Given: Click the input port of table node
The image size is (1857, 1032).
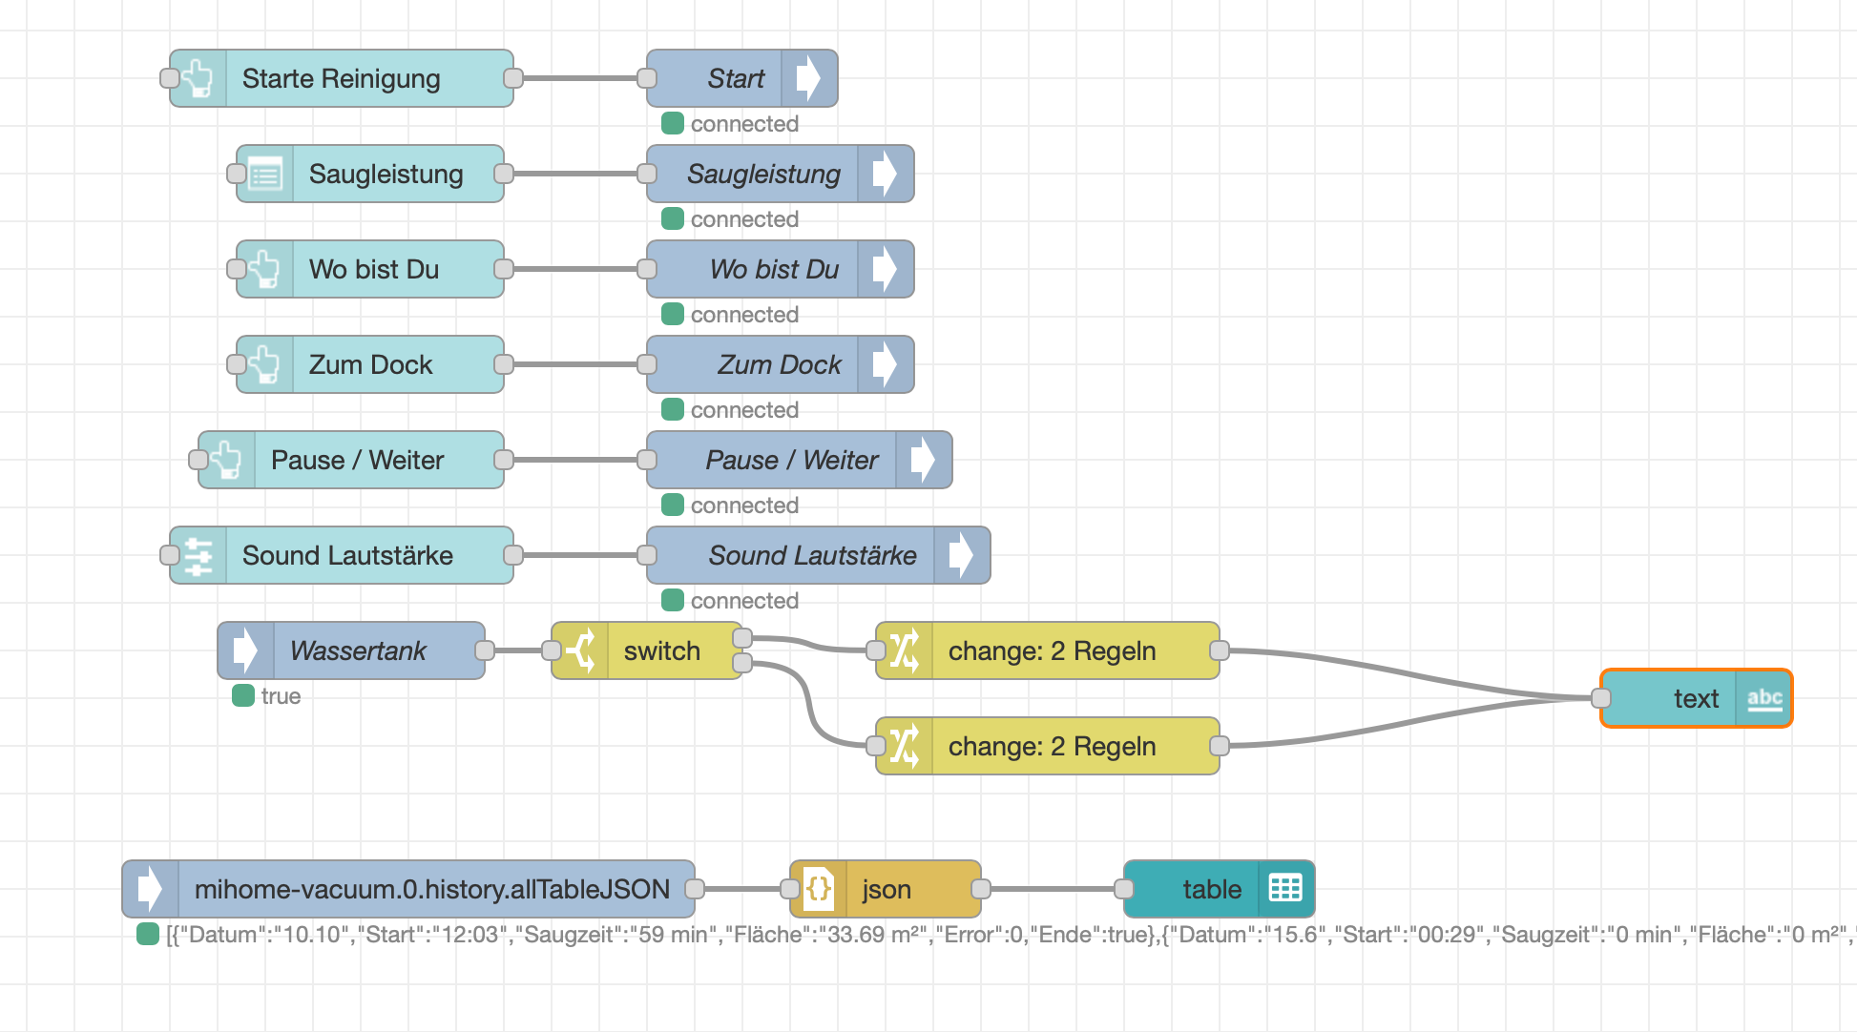Looking at the screenshot, I should 1124,889.
